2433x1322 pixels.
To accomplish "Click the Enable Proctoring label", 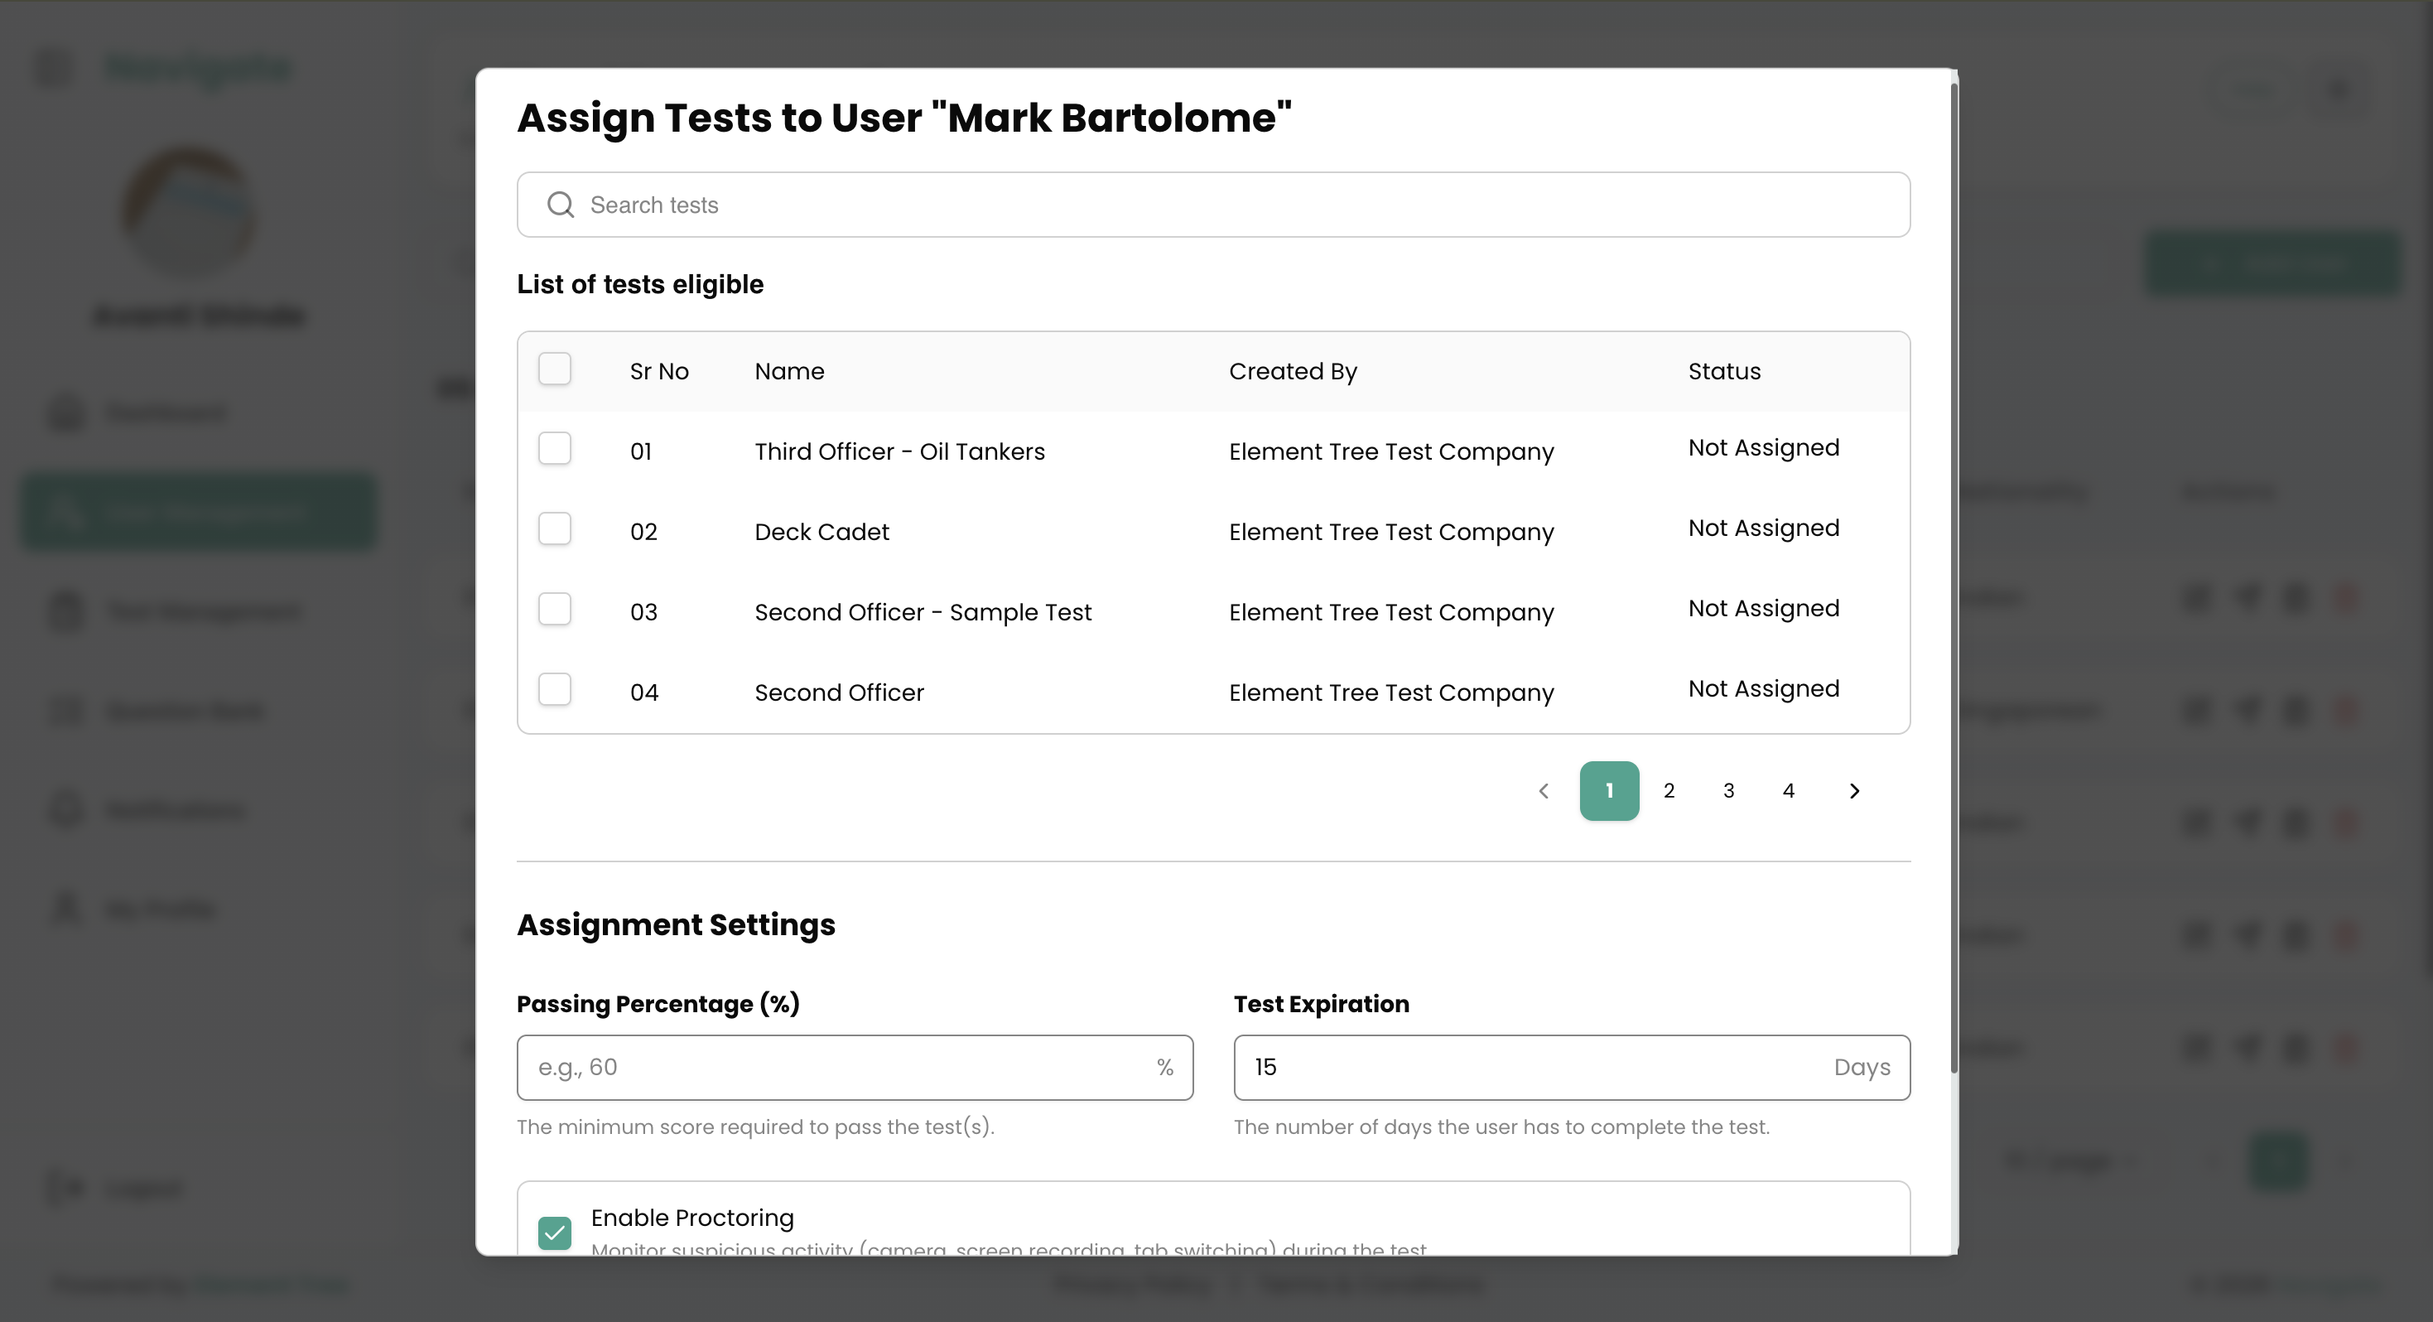I will pos(692,1217).
